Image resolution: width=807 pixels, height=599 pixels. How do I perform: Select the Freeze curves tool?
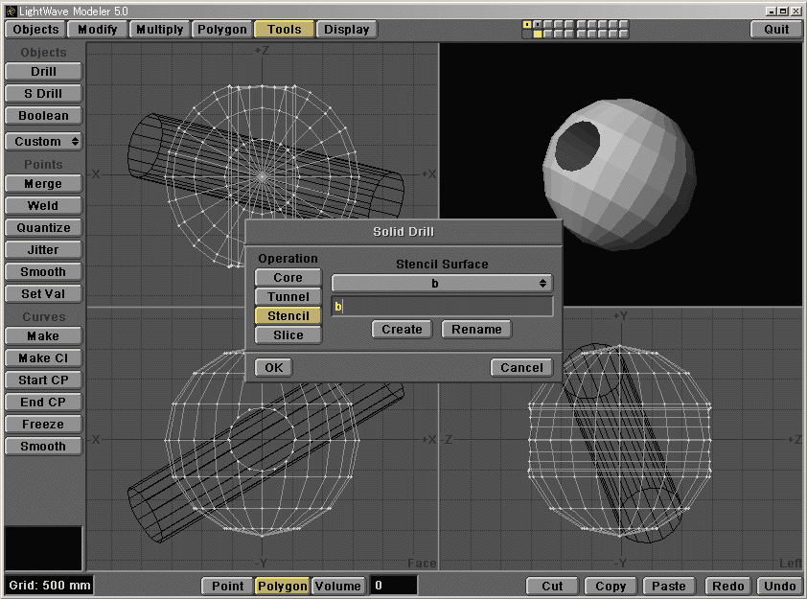[x=42, y=424]
